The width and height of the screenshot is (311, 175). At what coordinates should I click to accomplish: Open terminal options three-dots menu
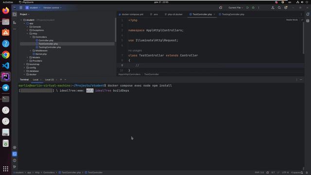click(x=297, y=80)
